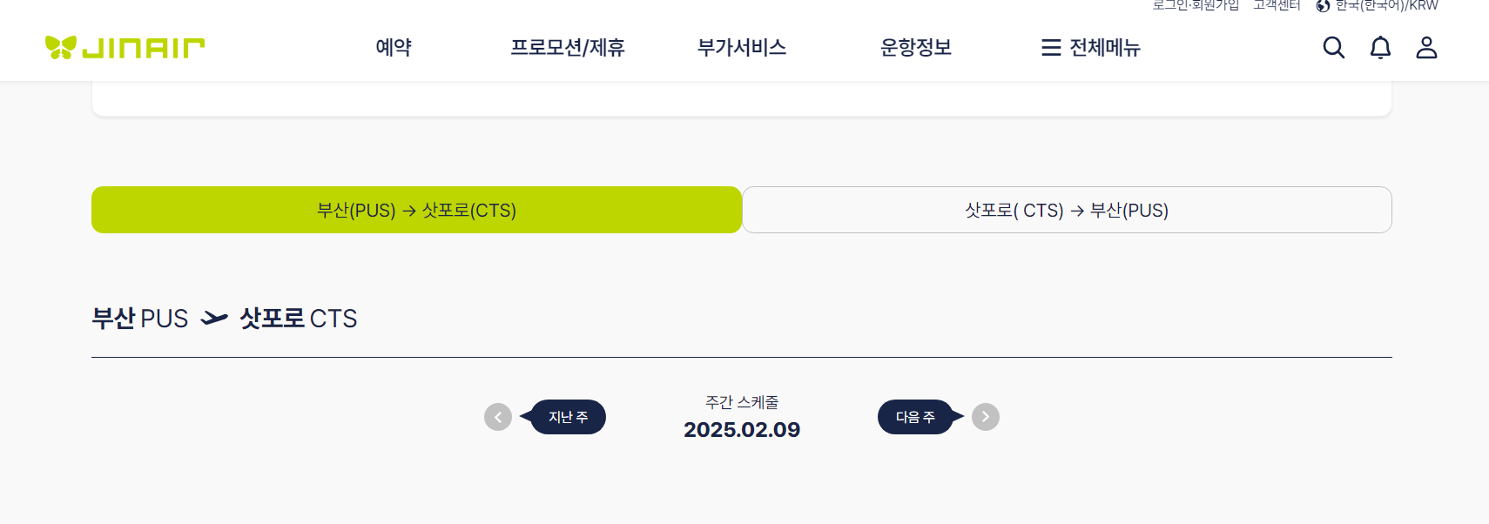The width and height of the screenshot is (1489, 524).
Task: Click the left arrow circle for previous week
Action: pyautogui.click(x=498, y=417)
